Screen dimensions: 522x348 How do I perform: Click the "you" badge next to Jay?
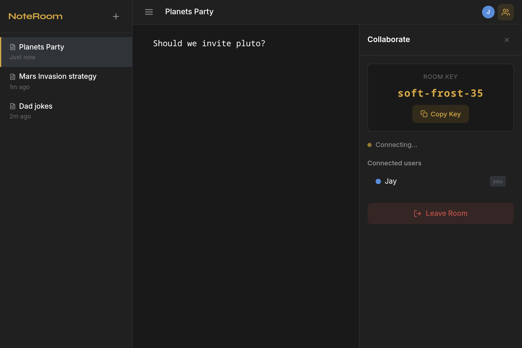tap(498, 181)
